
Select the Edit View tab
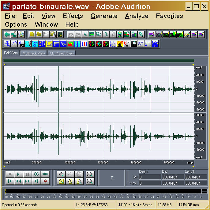[x=11, y=53]
